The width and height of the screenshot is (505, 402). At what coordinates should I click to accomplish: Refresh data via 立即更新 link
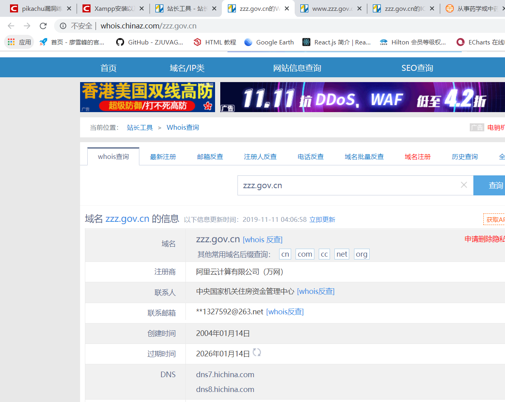[322, 219]
